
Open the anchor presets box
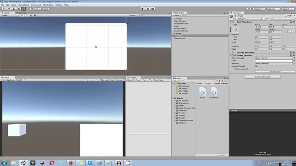235,30
